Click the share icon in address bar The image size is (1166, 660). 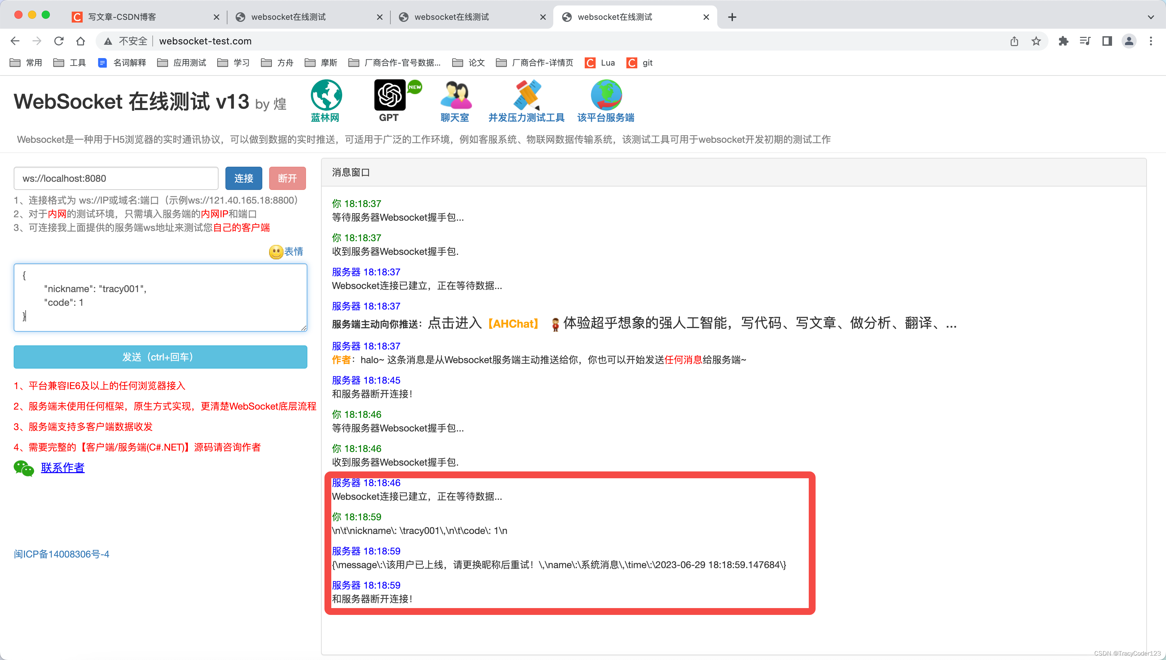tap(1014, 41)
